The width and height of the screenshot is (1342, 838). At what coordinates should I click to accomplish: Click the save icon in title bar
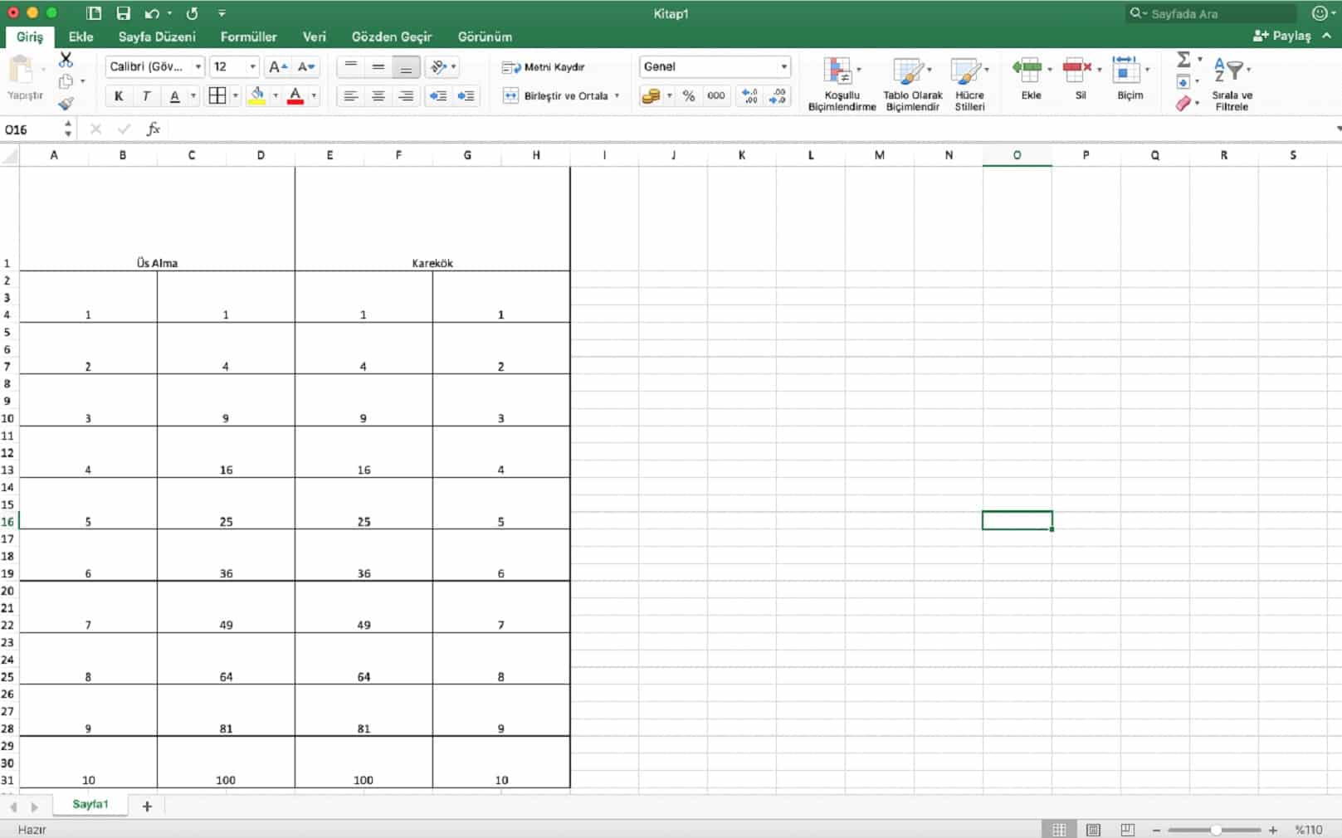(x=123, y=13)
